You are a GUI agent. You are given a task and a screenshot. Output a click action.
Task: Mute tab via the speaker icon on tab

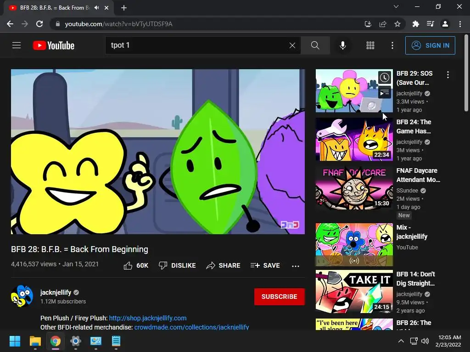click(x=96, y=8)
